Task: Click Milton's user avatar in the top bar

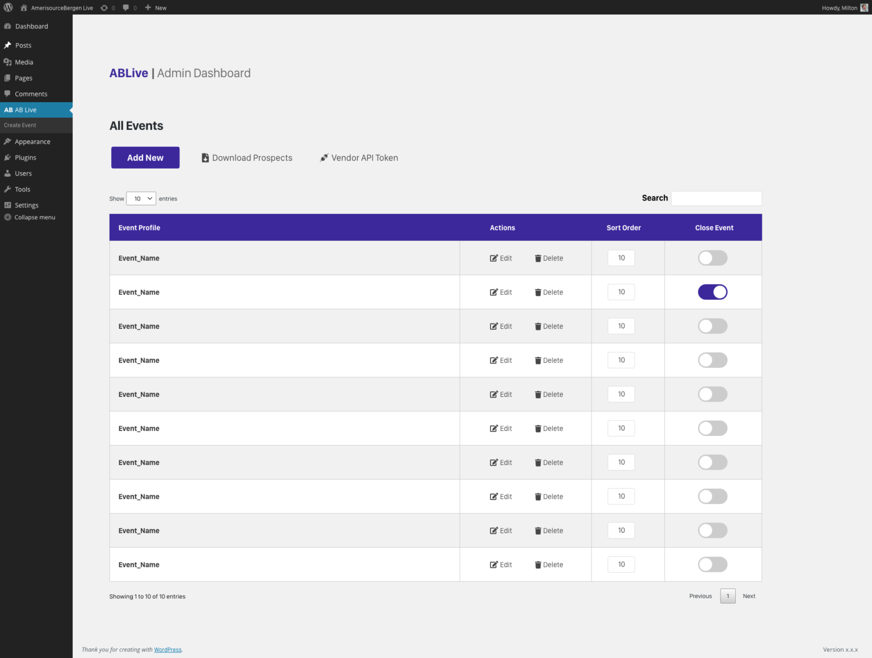Action: click(x=864, y=8)
